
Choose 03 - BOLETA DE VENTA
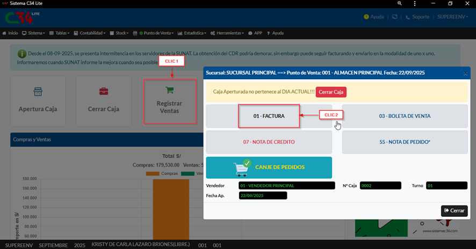pyautogui.click(x=405, y=116)
